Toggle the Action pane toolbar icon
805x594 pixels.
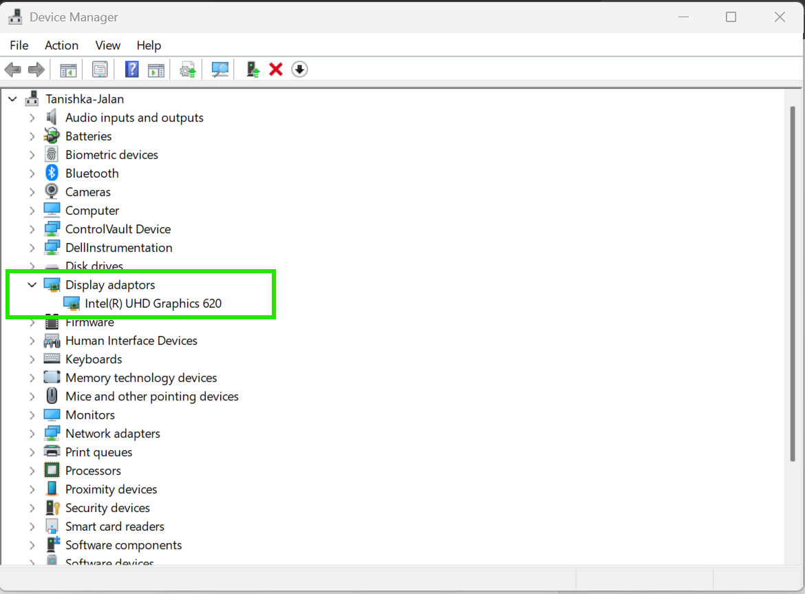(x=156, y=70)
